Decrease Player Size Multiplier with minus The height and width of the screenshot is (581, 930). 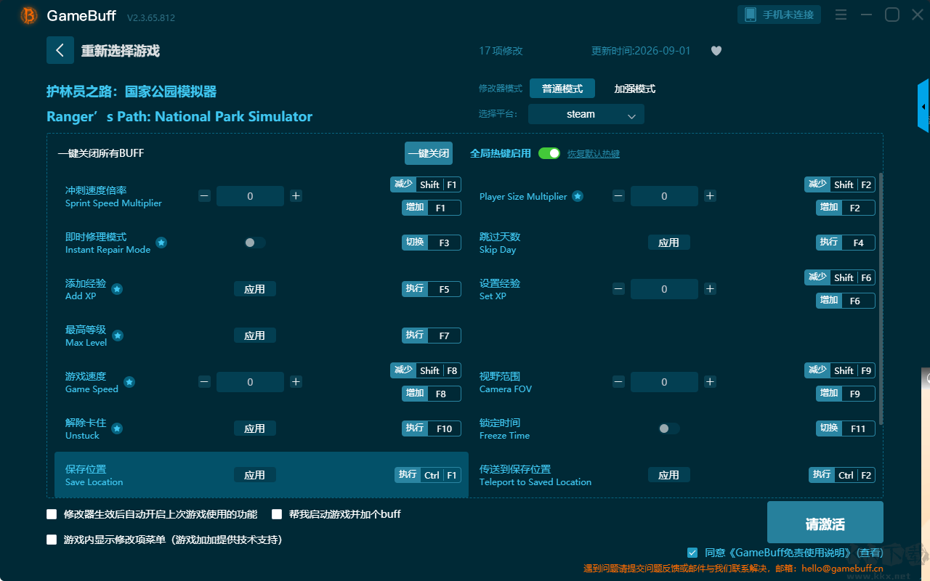click(618, 196)
